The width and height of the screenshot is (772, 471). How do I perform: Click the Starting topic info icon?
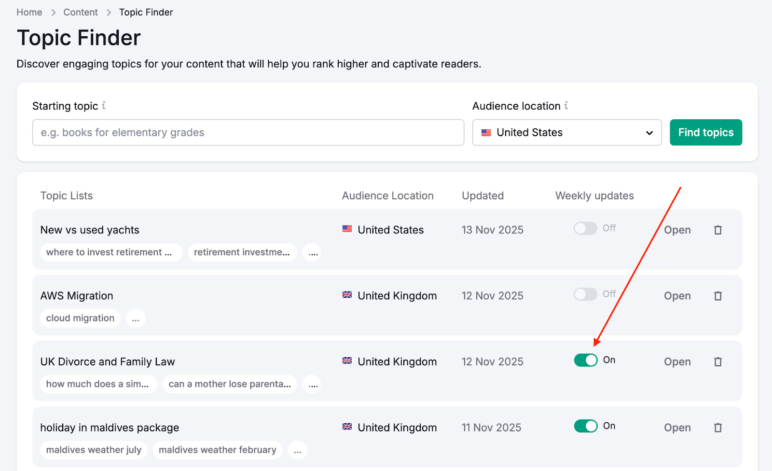pos(104,106)
